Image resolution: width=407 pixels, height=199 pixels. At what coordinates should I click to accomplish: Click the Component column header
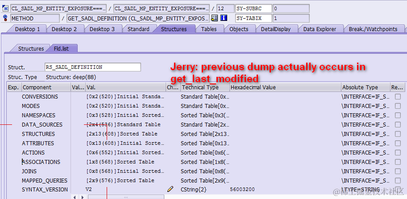click(46, 88)
